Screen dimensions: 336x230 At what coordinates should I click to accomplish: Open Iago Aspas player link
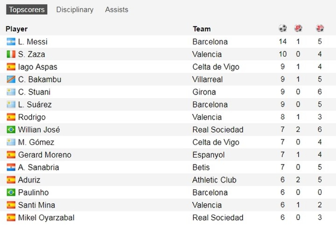click(37, 67)
